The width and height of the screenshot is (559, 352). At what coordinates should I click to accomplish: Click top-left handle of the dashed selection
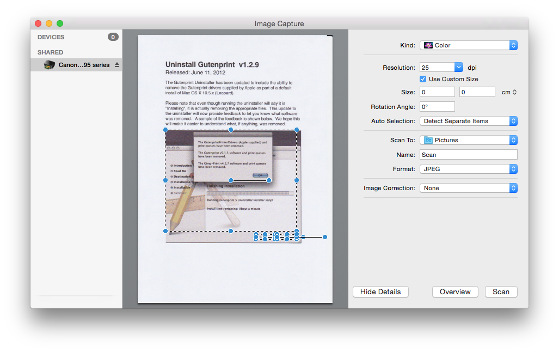[165, 130]
